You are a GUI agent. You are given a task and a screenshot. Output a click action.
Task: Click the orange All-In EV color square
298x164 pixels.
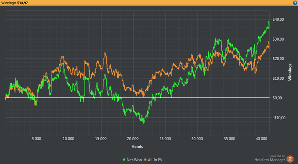point(146,160)
